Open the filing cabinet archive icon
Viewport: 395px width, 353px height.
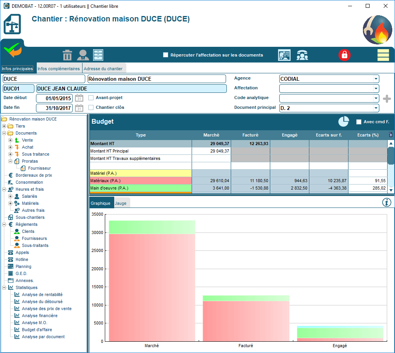[98, 55]
